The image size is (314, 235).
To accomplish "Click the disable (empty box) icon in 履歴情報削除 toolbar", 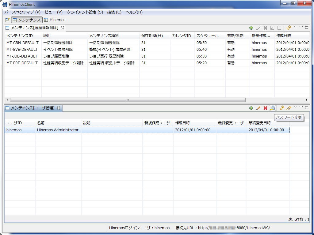I will [279, 28].
